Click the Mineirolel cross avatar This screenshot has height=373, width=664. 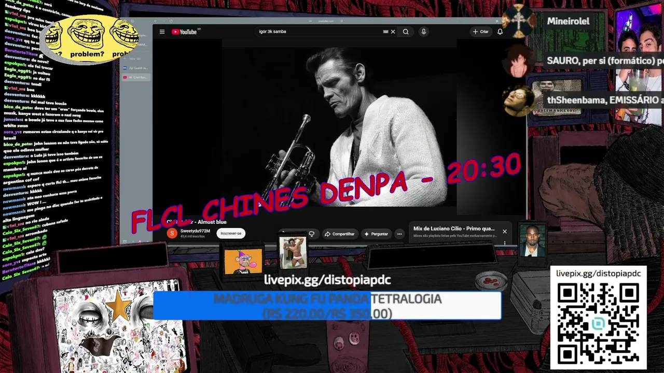pos(517,21)
